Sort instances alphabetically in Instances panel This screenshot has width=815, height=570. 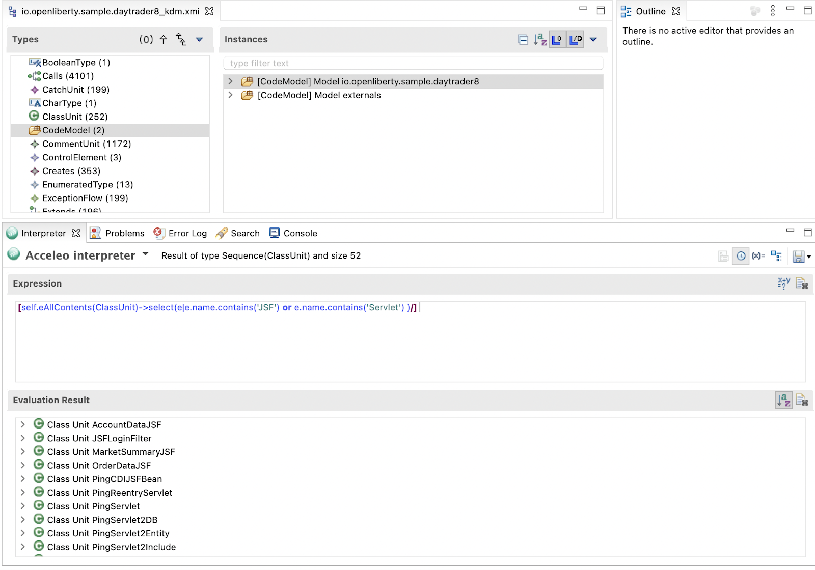pos(540,40)
